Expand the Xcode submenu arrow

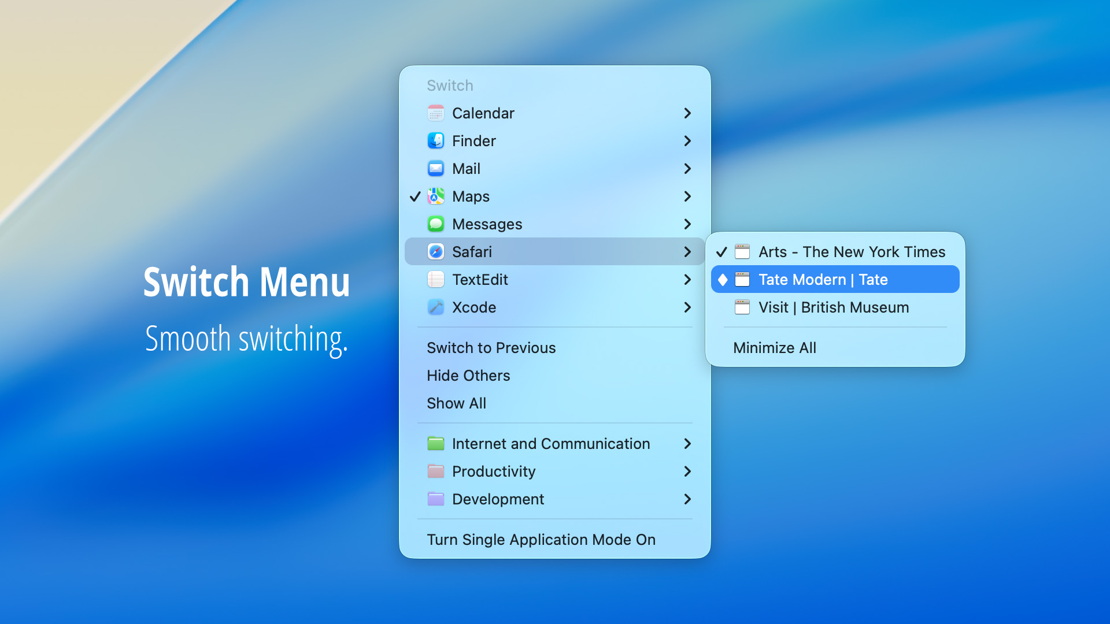[687, 307]
